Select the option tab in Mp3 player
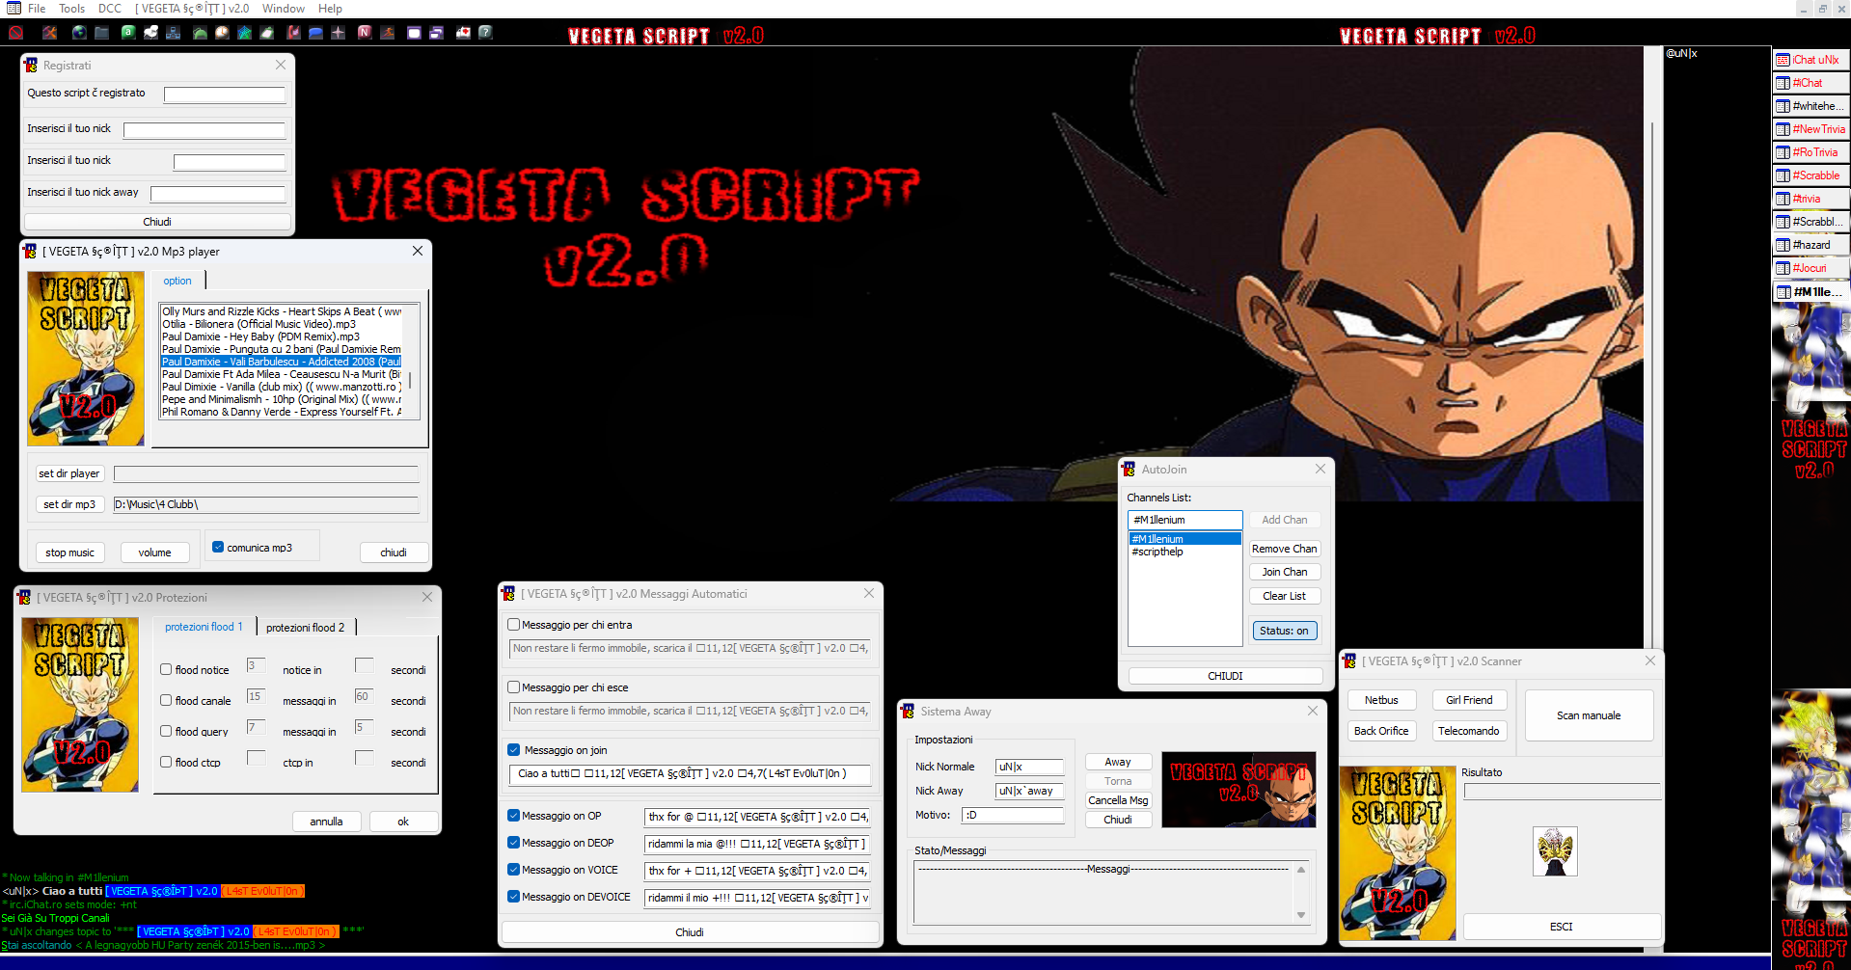Screen dimensions: 1851x970 177,281
